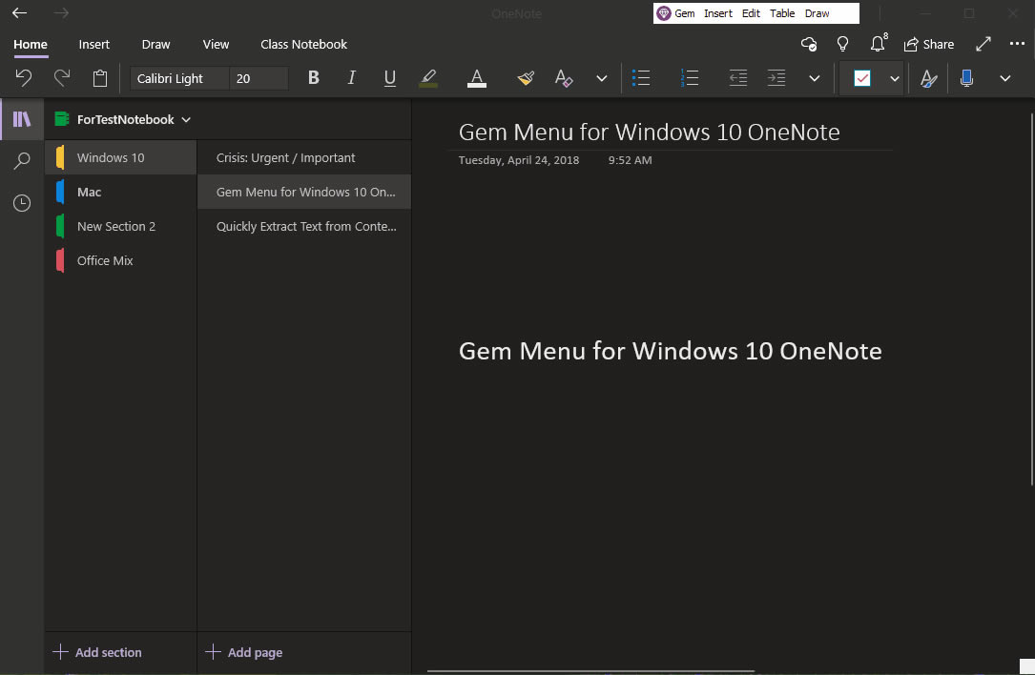The image size is (1035, 675).
Task: Click the Ink to Text pen icon
Action: [927, 78]
